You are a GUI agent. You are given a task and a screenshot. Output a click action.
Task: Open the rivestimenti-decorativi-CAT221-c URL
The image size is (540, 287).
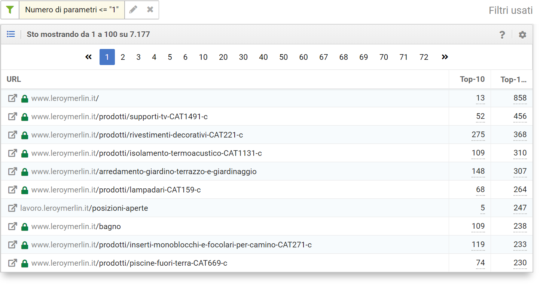click(137, 135)
